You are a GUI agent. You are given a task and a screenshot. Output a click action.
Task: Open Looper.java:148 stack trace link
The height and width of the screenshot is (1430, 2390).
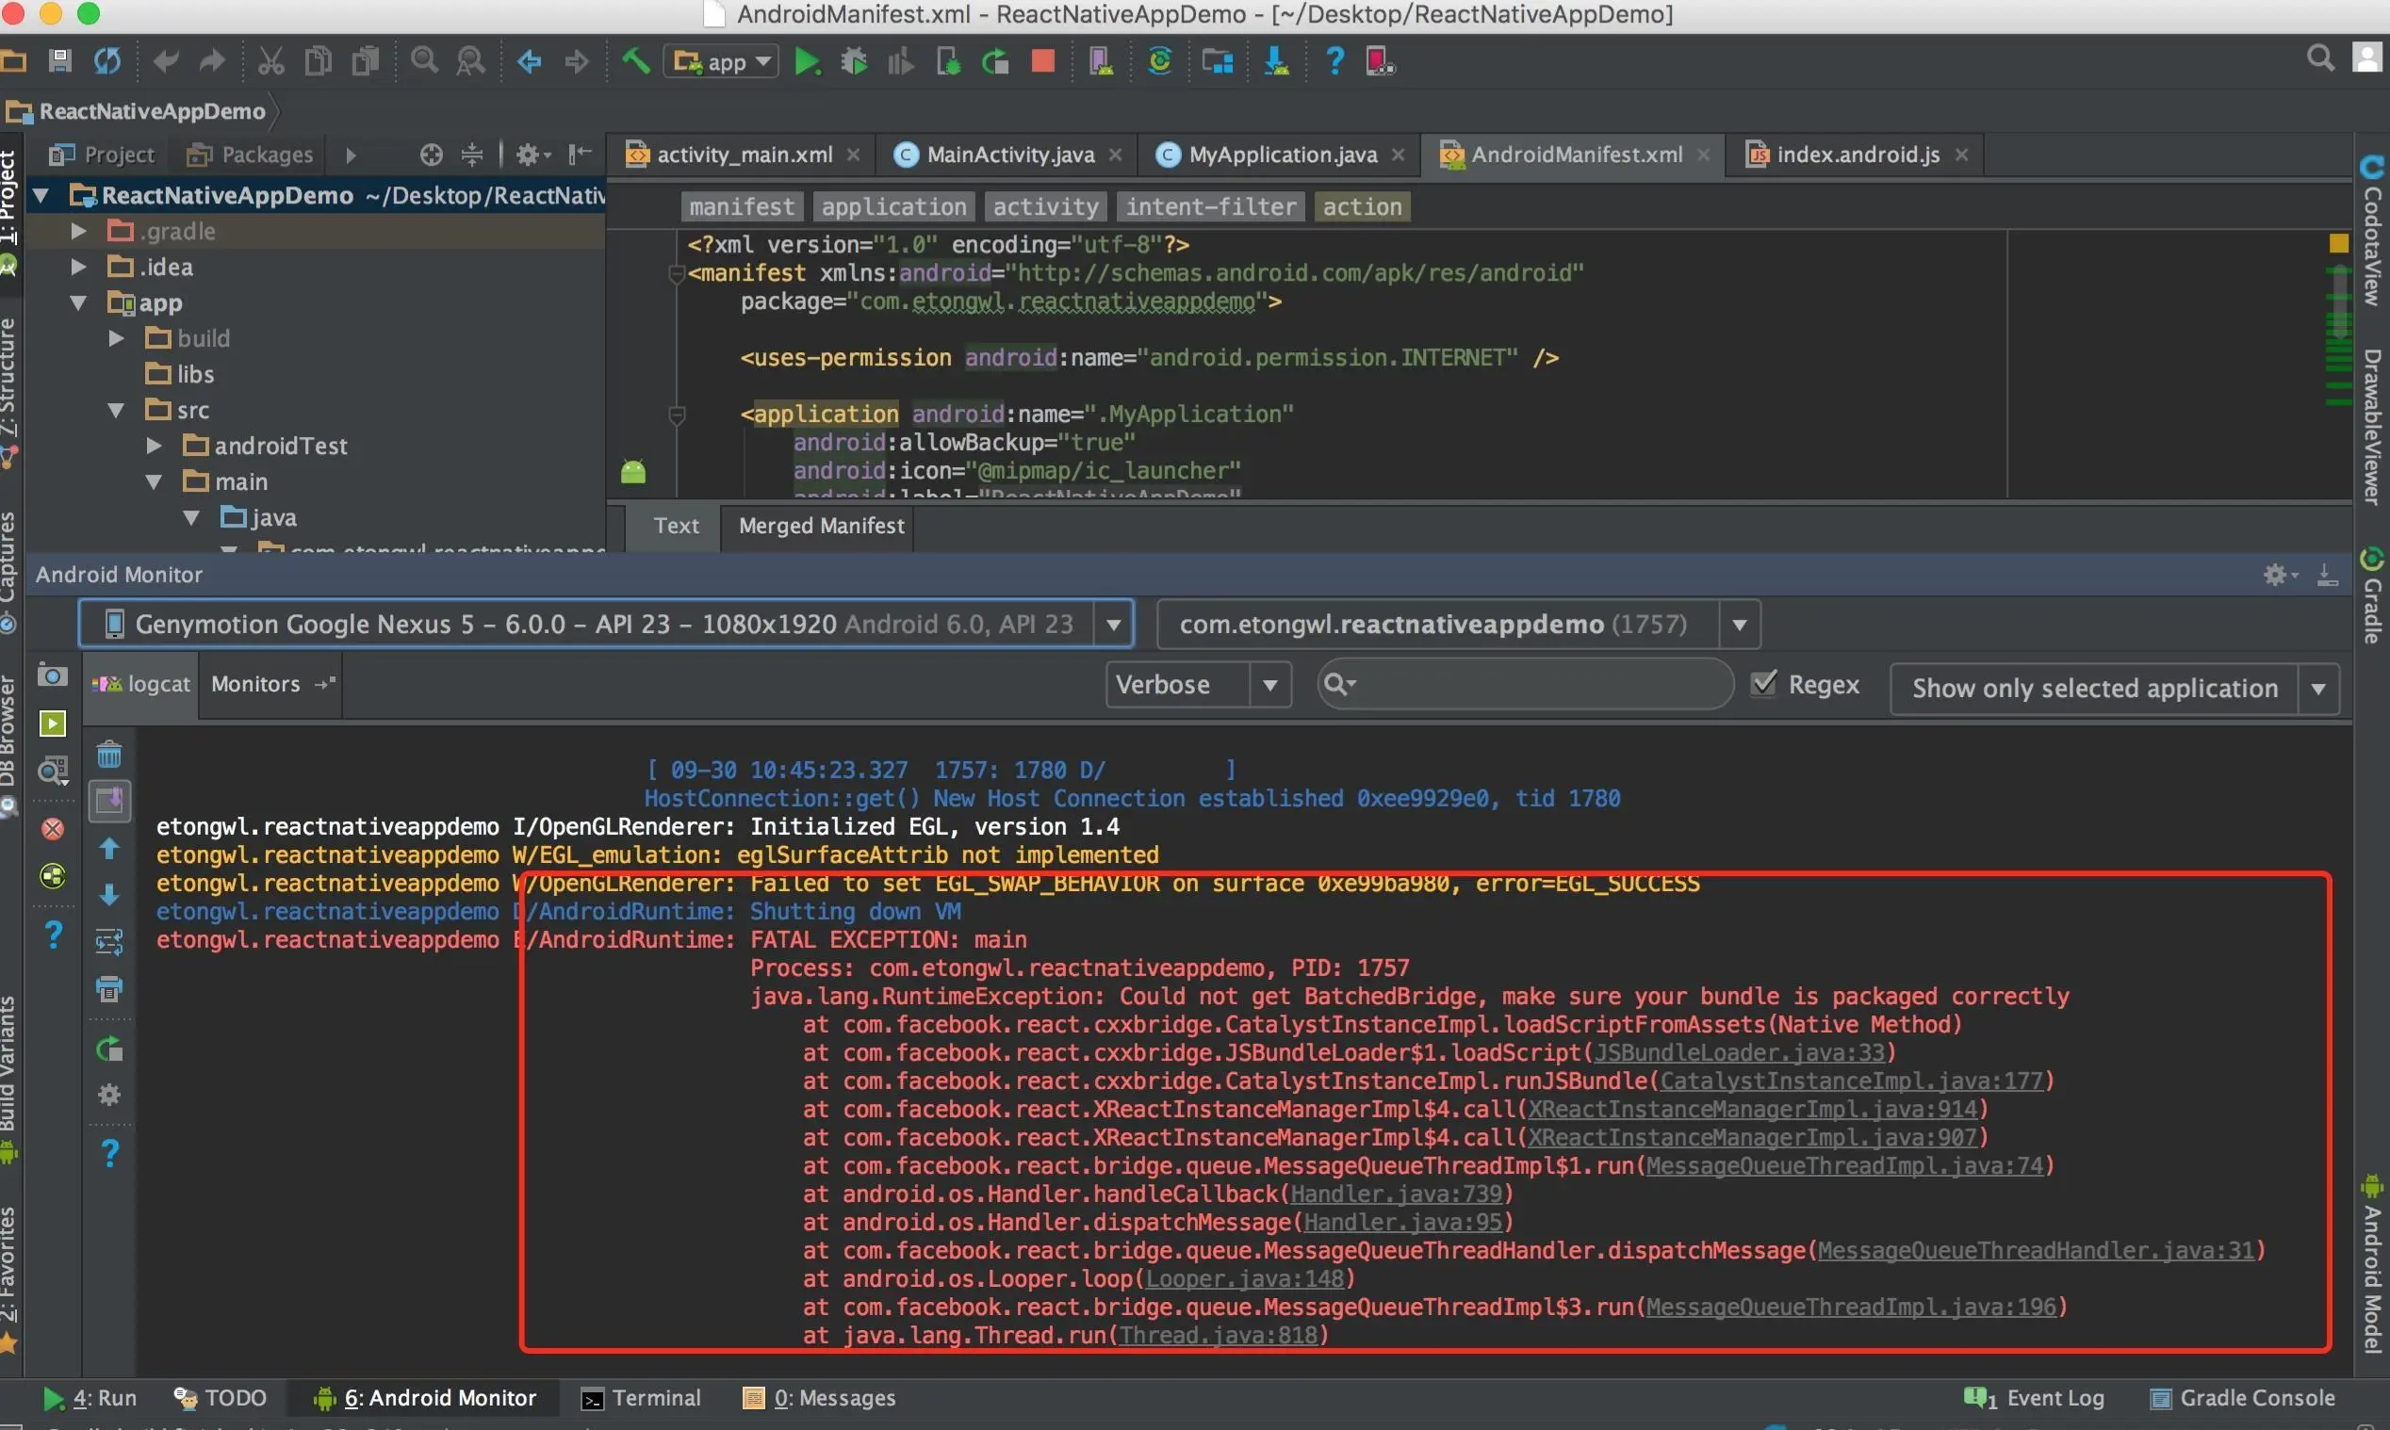tap(1245, 1278)
